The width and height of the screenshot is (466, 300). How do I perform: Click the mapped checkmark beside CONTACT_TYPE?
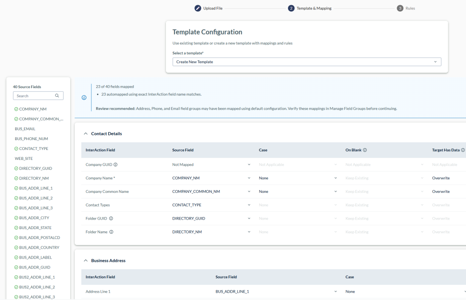pyautogui.click(x=16, y=149)
